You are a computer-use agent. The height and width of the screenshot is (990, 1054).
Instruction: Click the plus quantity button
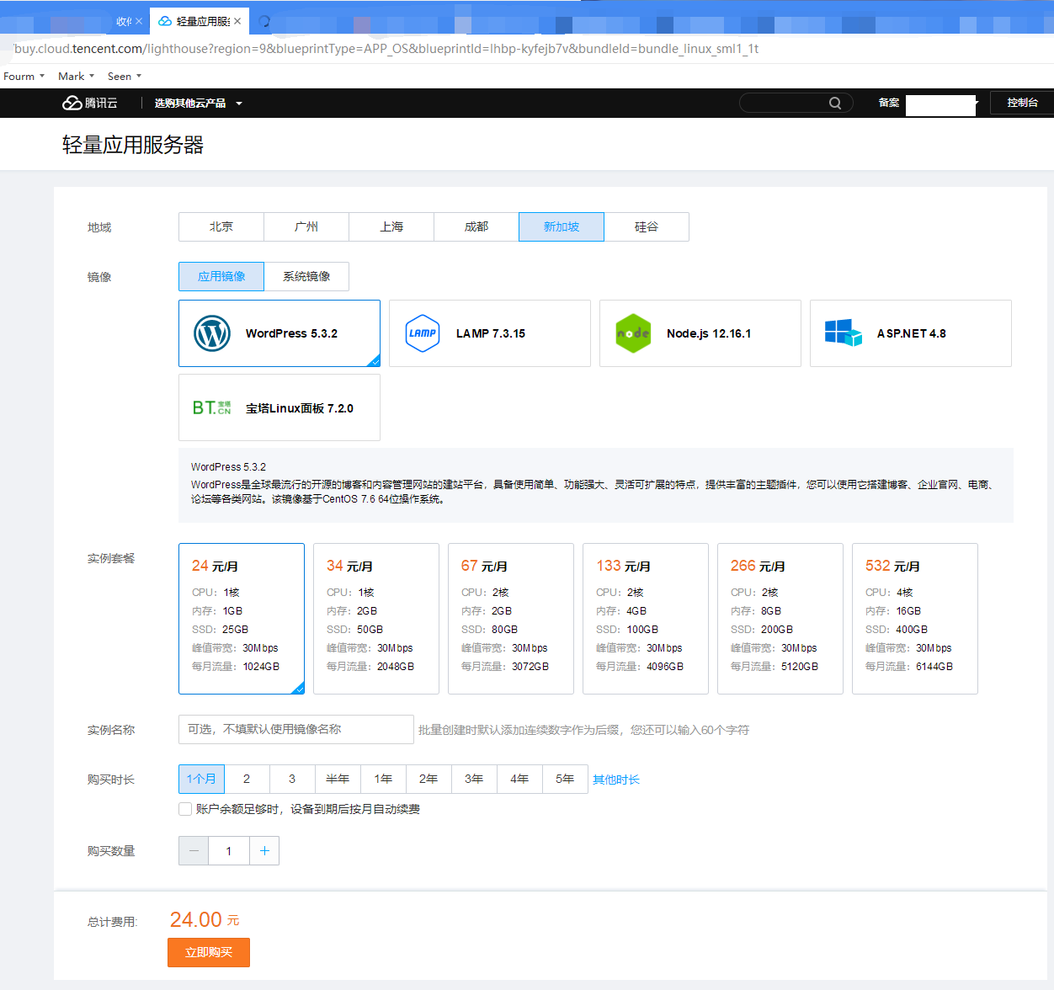click(264, 850)
